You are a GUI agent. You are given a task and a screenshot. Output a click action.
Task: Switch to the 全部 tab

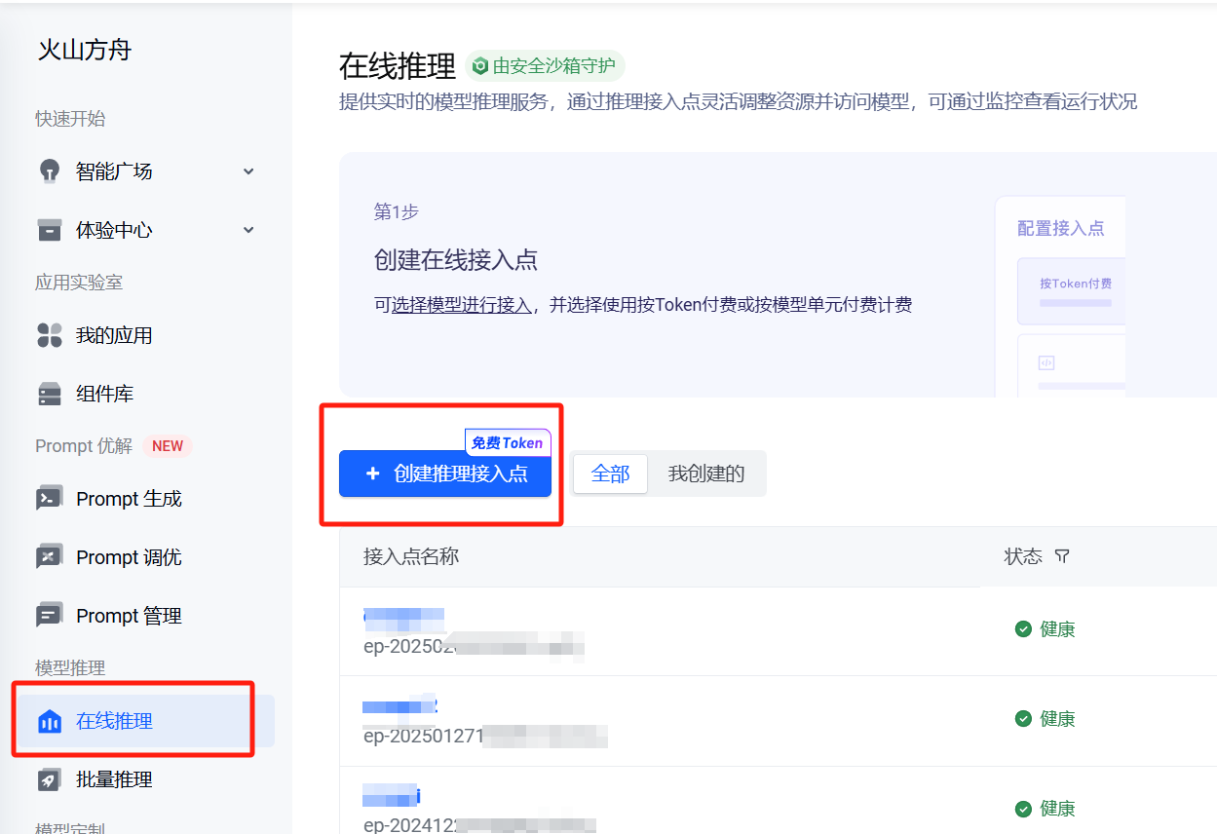pos(610,474)
